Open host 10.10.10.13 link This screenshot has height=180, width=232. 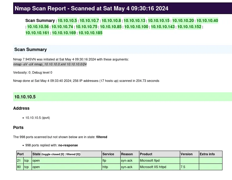(134, 21)
